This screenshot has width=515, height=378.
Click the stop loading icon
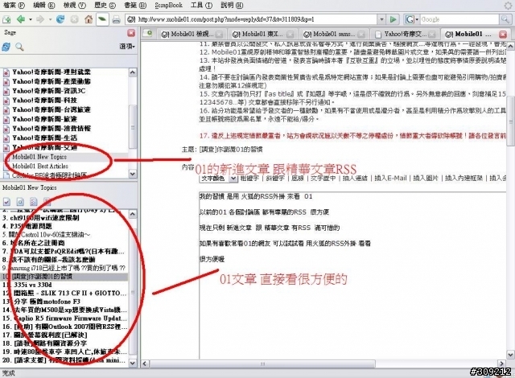pyautogui.click(x=75, y=19)
